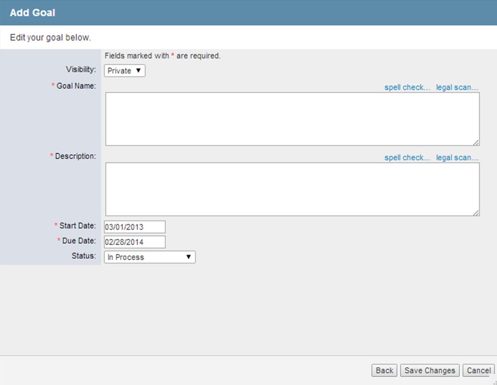Click the Status field label
497x385 pixels.
click(83, 256)
